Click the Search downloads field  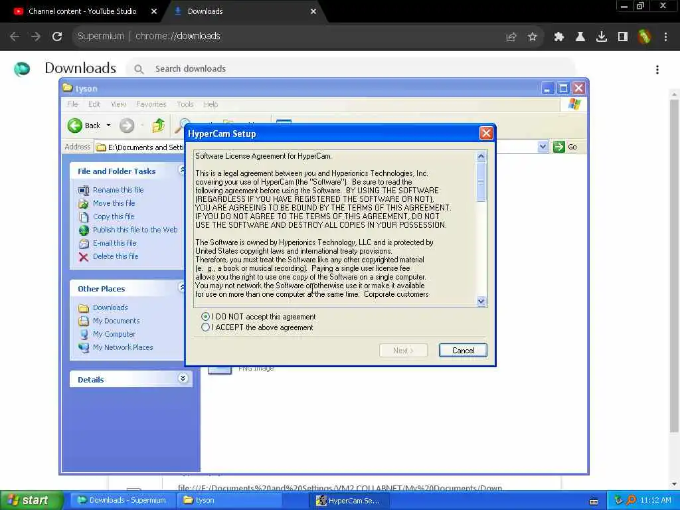click(351, 68)
